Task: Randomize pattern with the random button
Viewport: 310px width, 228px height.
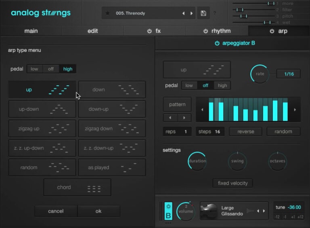Action: coord(283,132)
